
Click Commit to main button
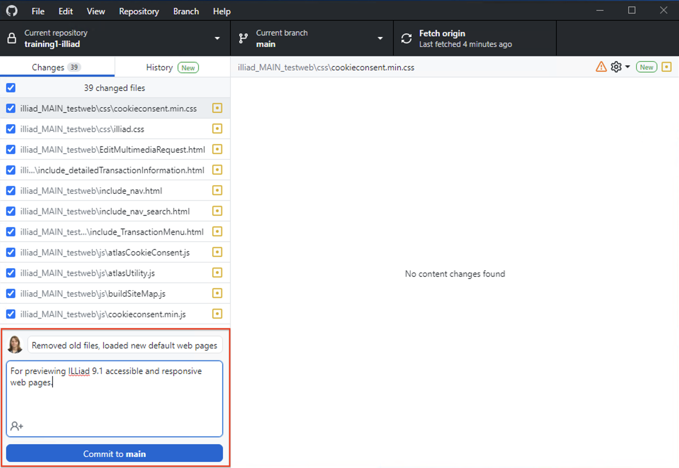tap(114, 454)
